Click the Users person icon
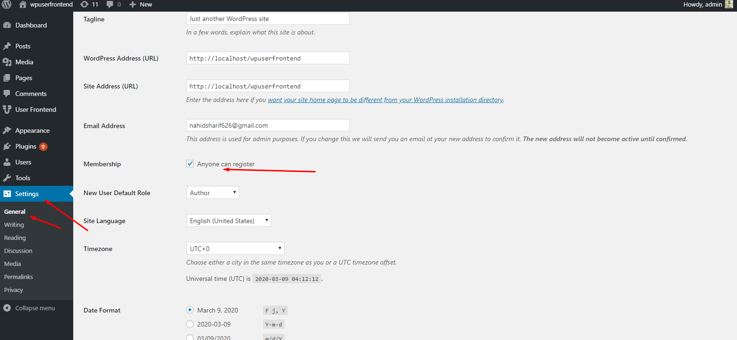737x340 pixels. [x=7, y=162]
